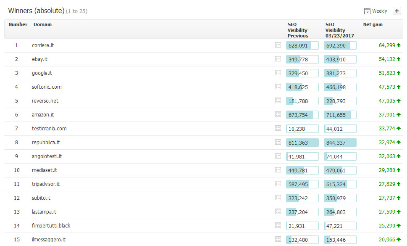Click current visibility value 153,446

[x=336, y=240]
